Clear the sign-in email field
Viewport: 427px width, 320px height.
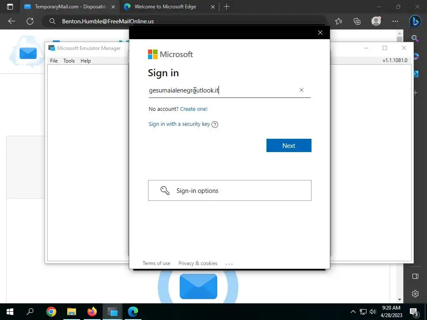[301, 90]
